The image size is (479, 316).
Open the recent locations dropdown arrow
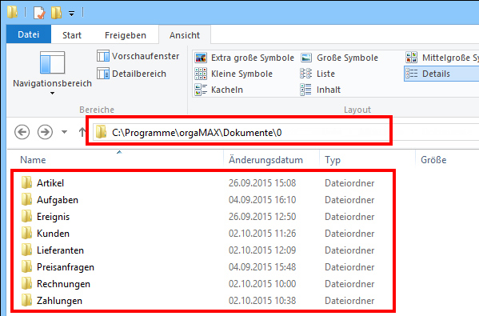64,132
